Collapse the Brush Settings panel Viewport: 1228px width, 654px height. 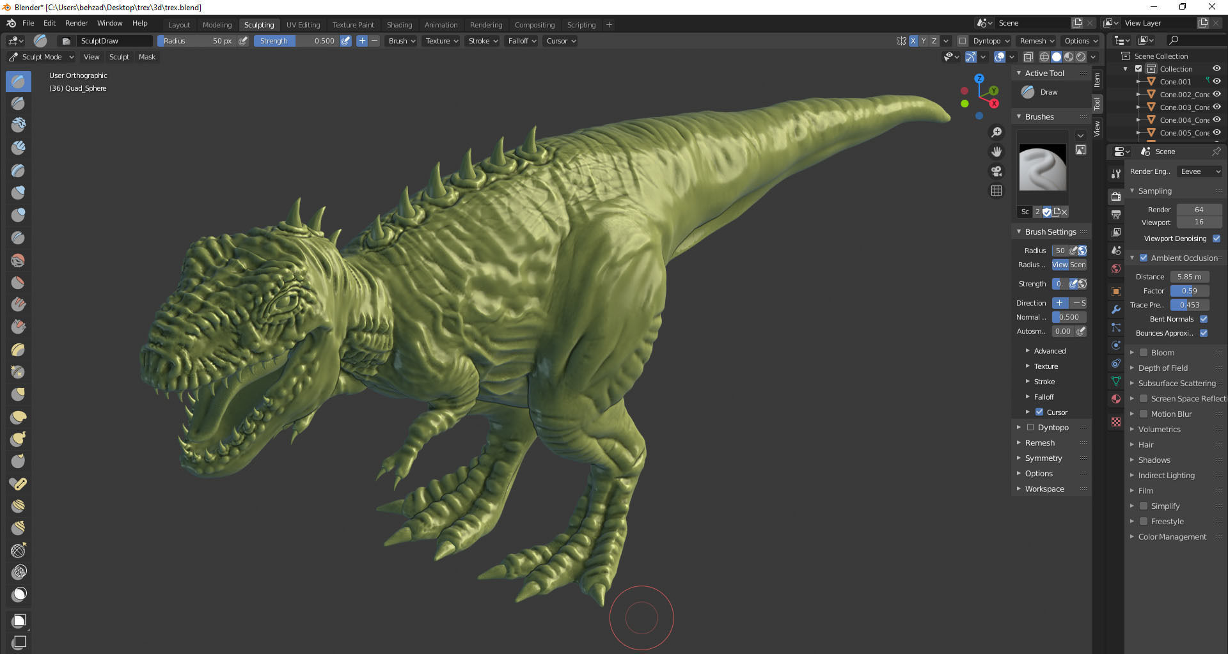pos(1050,231)
